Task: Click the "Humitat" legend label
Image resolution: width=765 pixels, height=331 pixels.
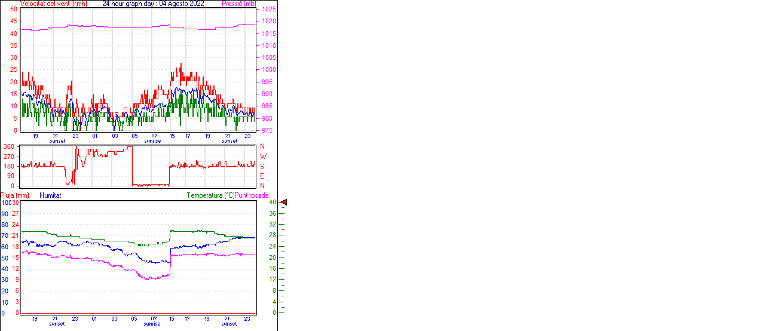Action: pos(50,195)
